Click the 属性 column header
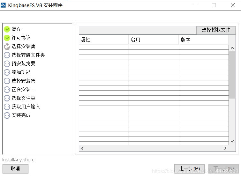This screenshot has width=241, height=177. pos(104,40)
